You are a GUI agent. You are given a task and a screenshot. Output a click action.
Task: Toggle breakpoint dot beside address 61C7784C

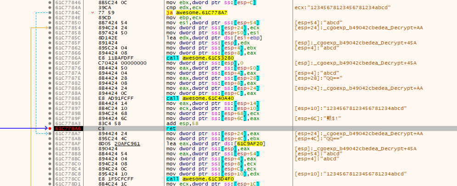click(50, 13)
